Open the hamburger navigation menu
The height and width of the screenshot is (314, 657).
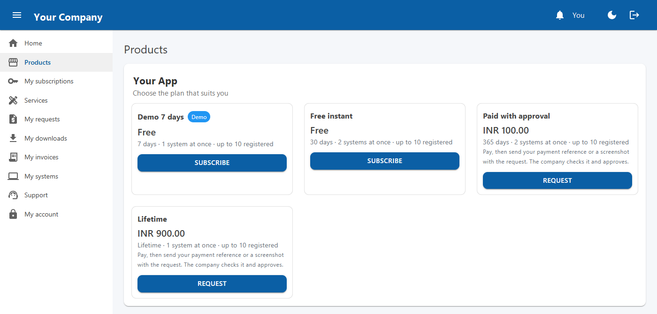(x=17, y=15)
